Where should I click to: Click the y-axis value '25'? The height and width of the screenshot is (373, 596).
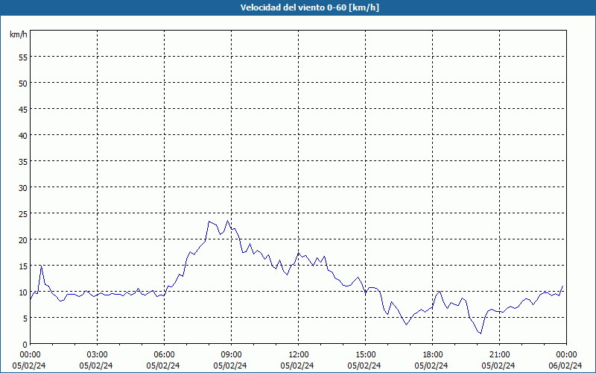pos(23,213)
